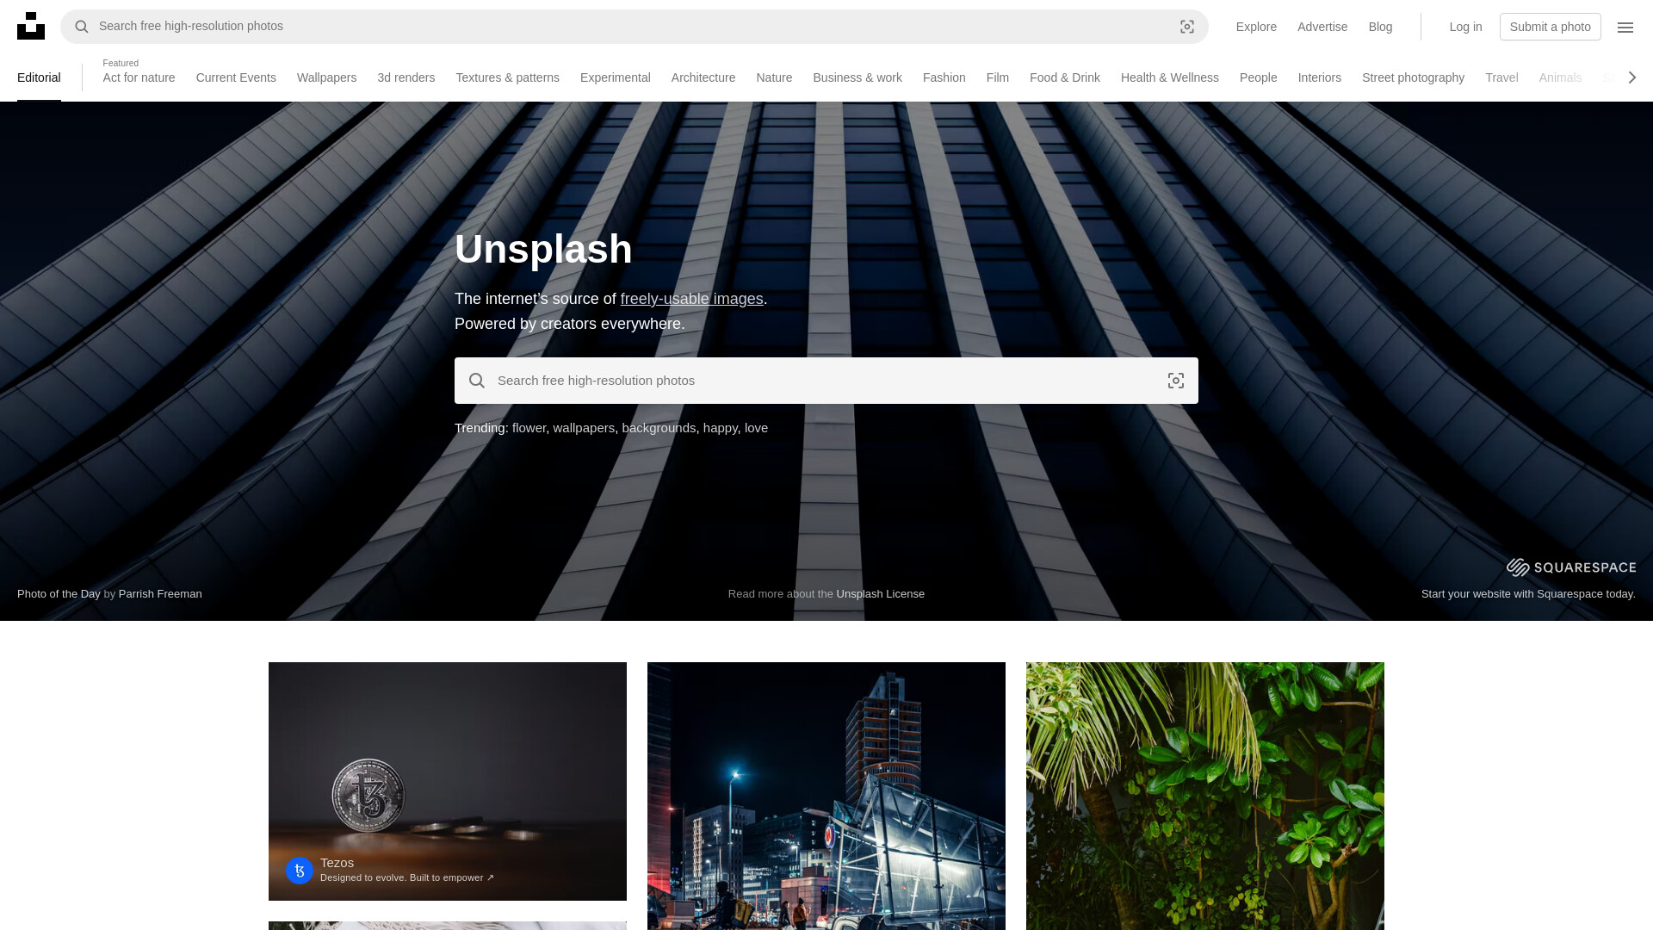Open Fashion category
Viewport: 1653px width, 930px height.
[944, 77]
